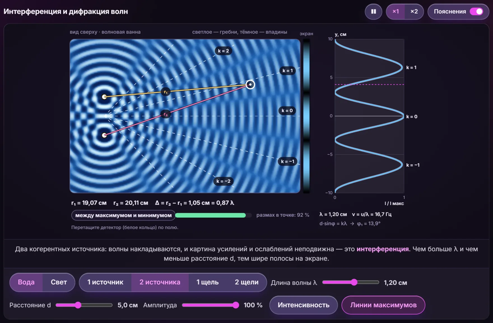Click the Δ = r₂ − r₁ = 1,05 см readout

click(x=195, y=203)
